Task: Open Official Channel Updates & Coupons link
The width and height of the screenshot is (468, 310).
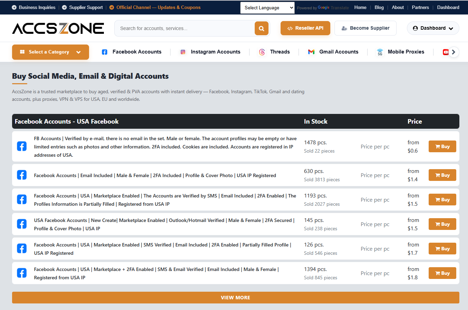Action: coord(155,7)
